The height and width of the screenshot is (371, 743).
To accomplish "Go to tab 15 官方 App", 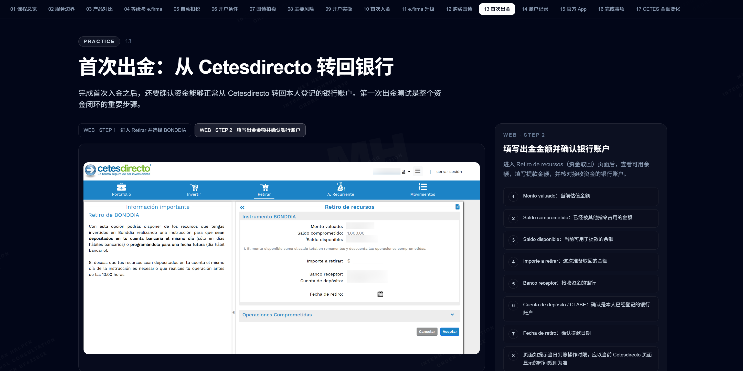I will pyautogui.click(x=573, y=9).
